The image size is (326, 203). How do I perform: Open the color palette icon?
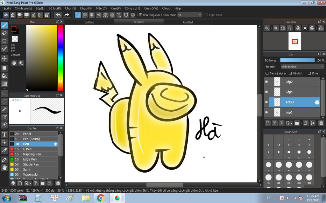(14, 63)
